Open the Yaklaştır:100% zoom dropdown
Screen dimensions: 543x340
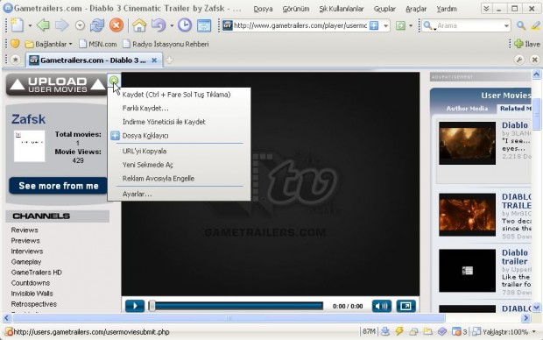pos(533,332)
